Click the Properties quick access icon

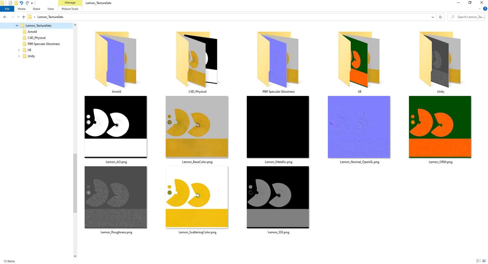pos(10,3)
